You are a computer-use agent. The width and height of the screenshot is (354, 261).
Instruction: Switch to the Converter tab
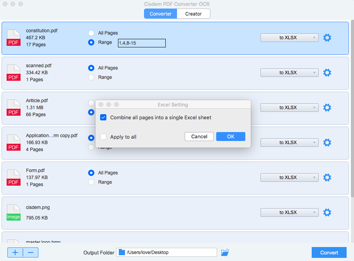(x=161, y=14)
